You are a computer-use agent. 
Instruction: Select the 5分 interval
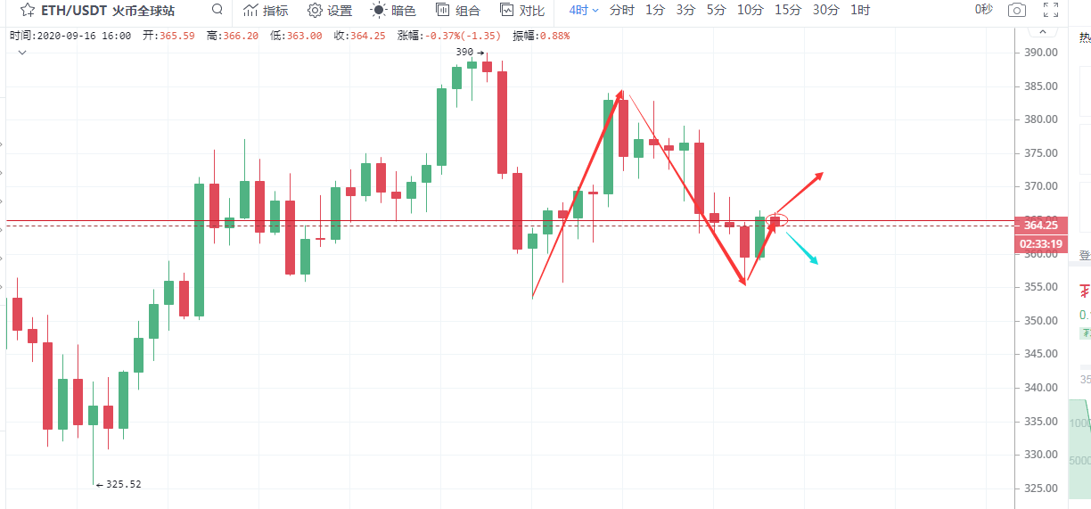[716, 11]
